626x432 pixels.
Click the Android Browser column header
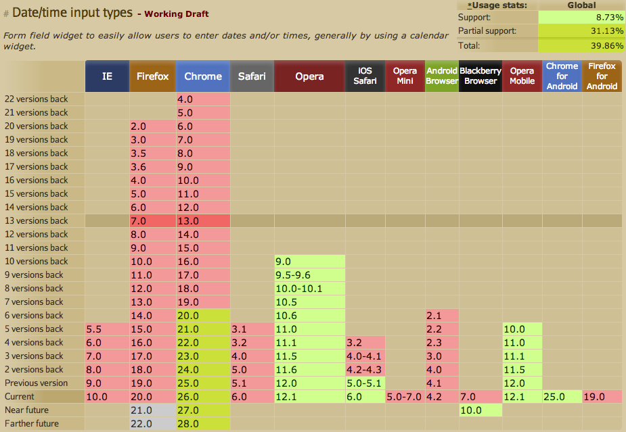pyautogui.click(x=442, y=76)
